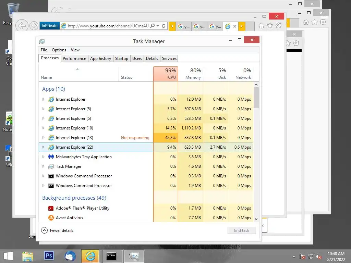The width and height of the screenshot is (351, 263).
Task: Open the Options menu
Action: coord(59,50)
